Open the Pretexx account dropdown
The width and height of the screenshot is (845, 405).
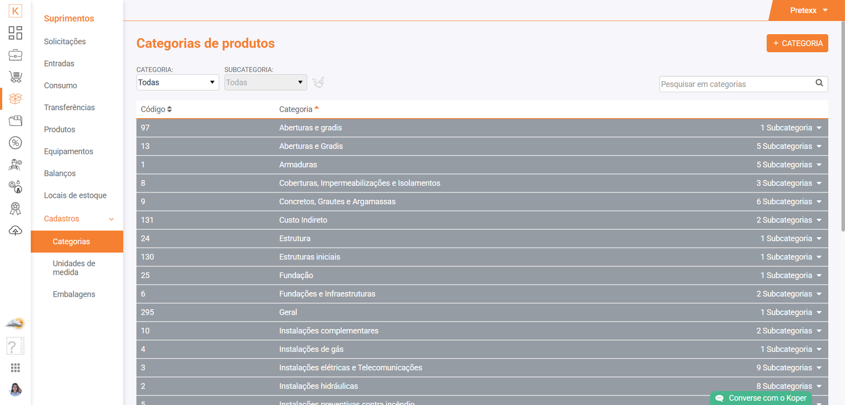click(x=808, y=11)
